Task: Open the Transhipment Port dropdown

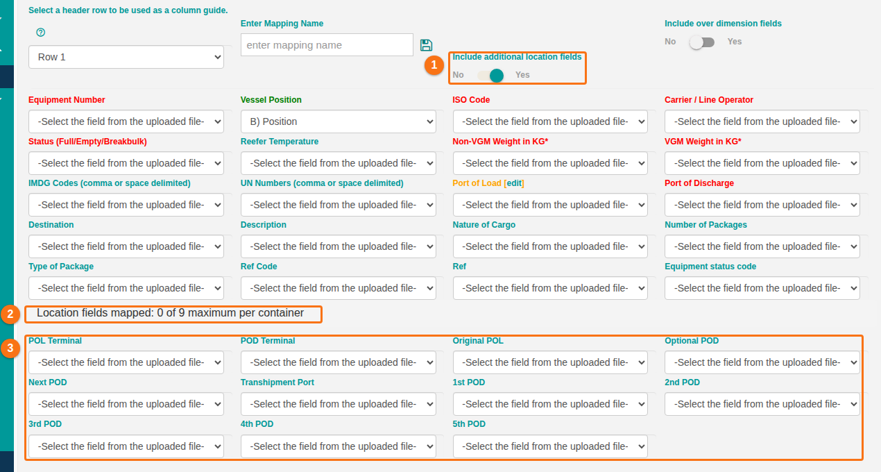Action: click(339, 404)
